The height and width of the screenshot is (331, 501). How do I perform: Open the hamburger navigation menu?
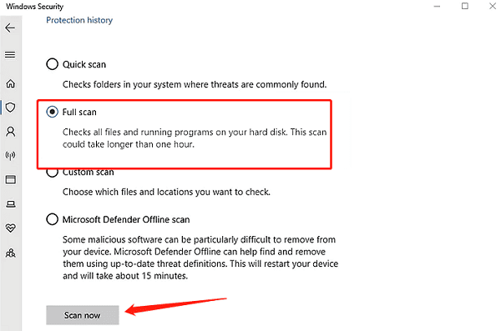point(10,55)
